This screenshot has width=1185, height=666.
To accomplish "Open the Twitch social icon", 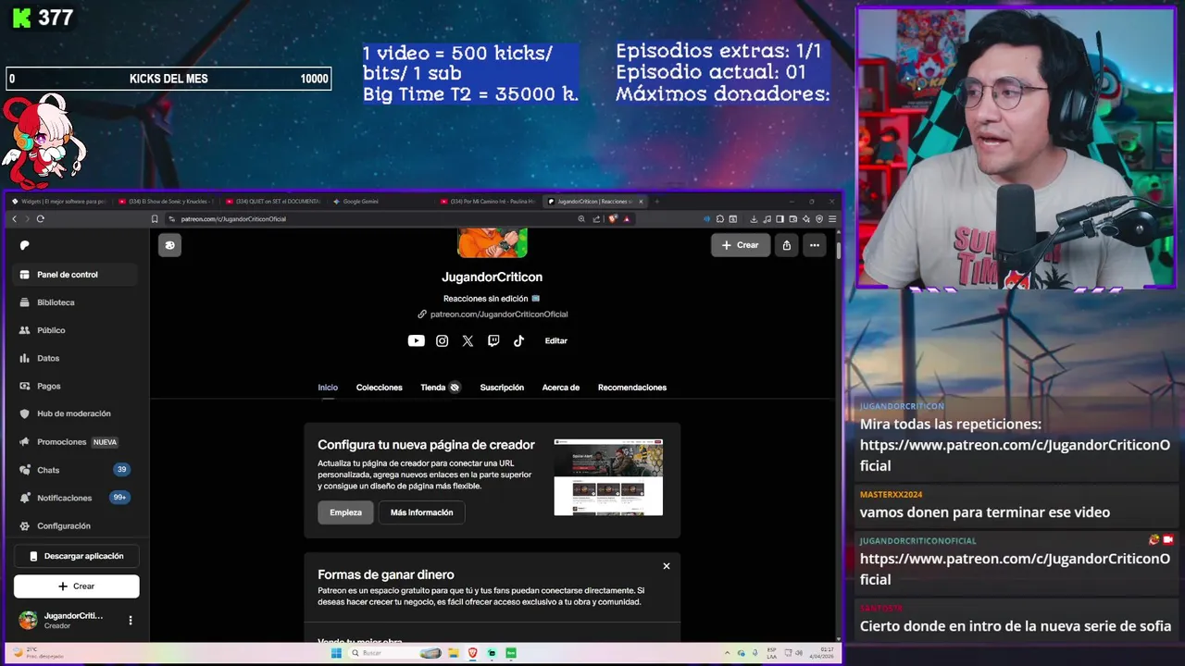I will tap(493, 340).
